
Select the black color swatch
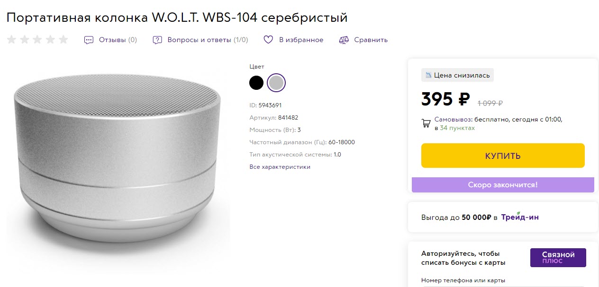(256, 82)
